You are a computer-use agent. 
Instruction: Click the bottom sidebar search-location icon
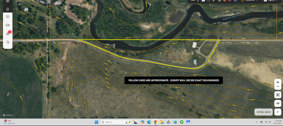[x=8, y=42]
